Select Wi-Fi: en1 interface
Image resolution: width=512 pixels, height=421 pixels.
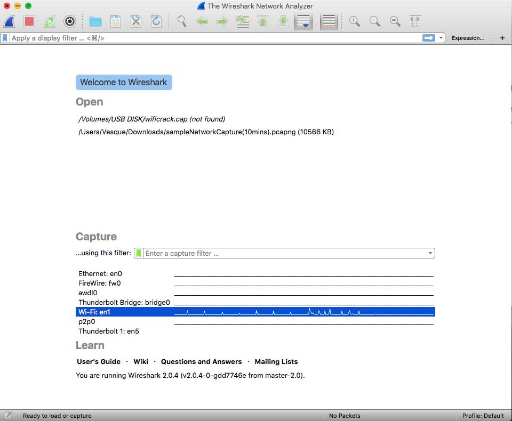click(255, 312)
